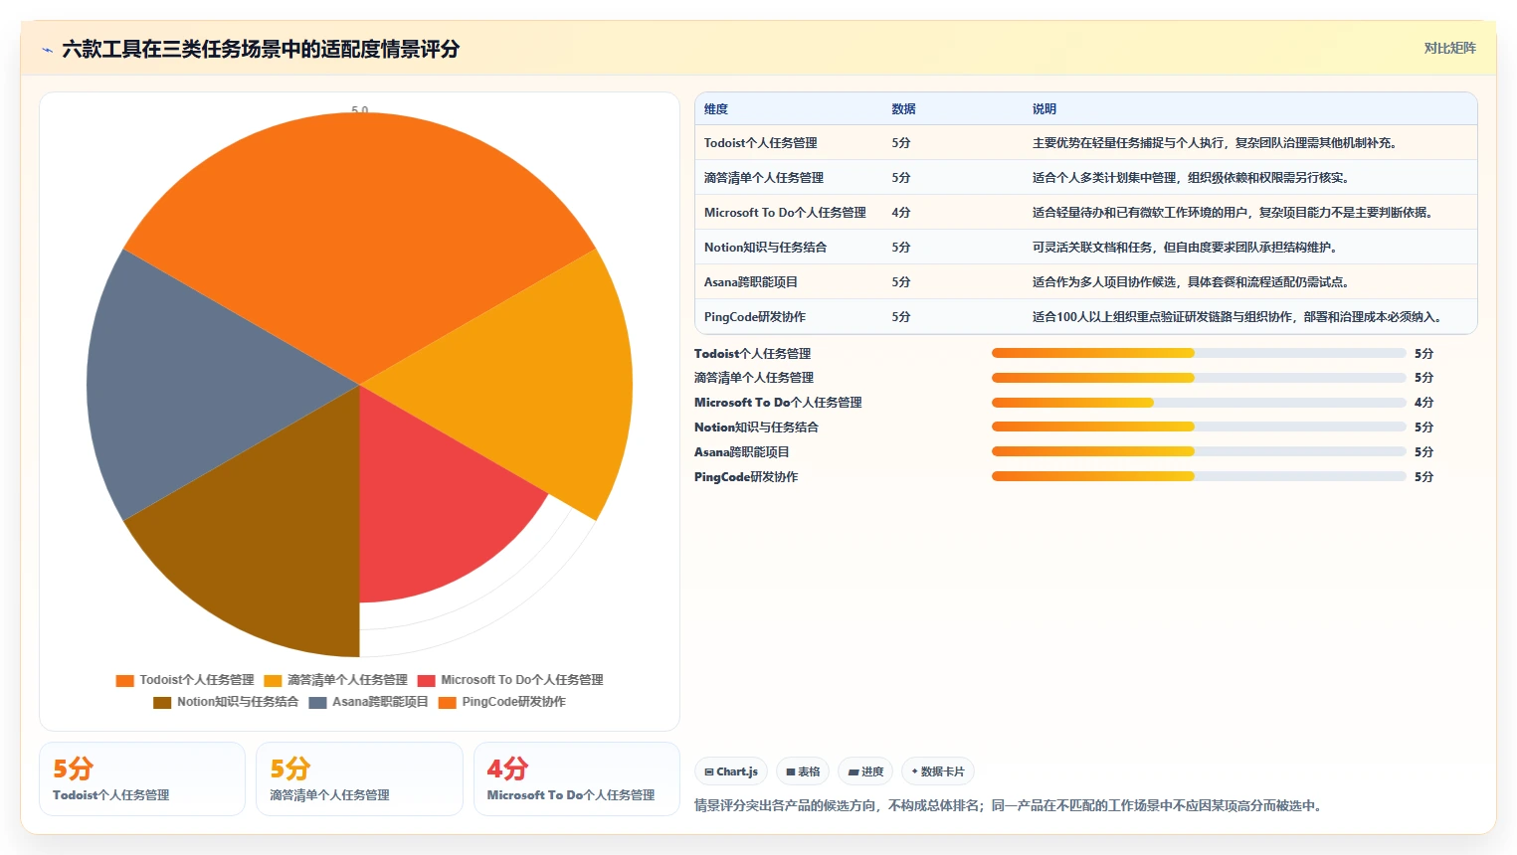The width and height of the screenshot is (1517, 855).
Task: Click the footnote text 情景评分突出各产品的候选方向
Action: [1010, 805]
